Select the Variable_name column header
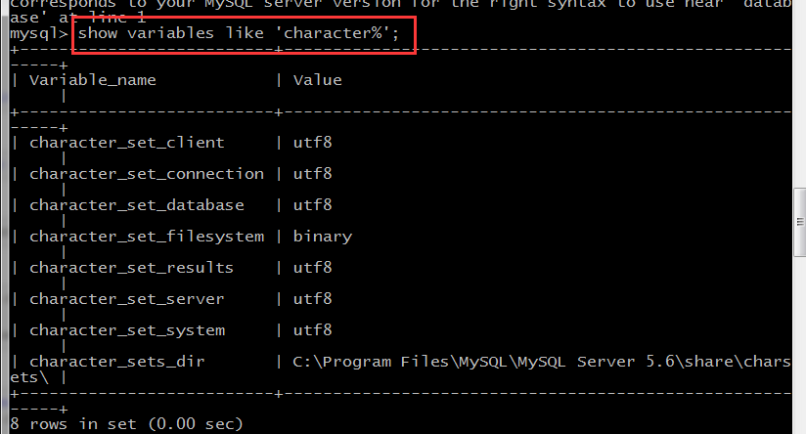The width and height of the screenshot is (806, 434). pos(93,80)
